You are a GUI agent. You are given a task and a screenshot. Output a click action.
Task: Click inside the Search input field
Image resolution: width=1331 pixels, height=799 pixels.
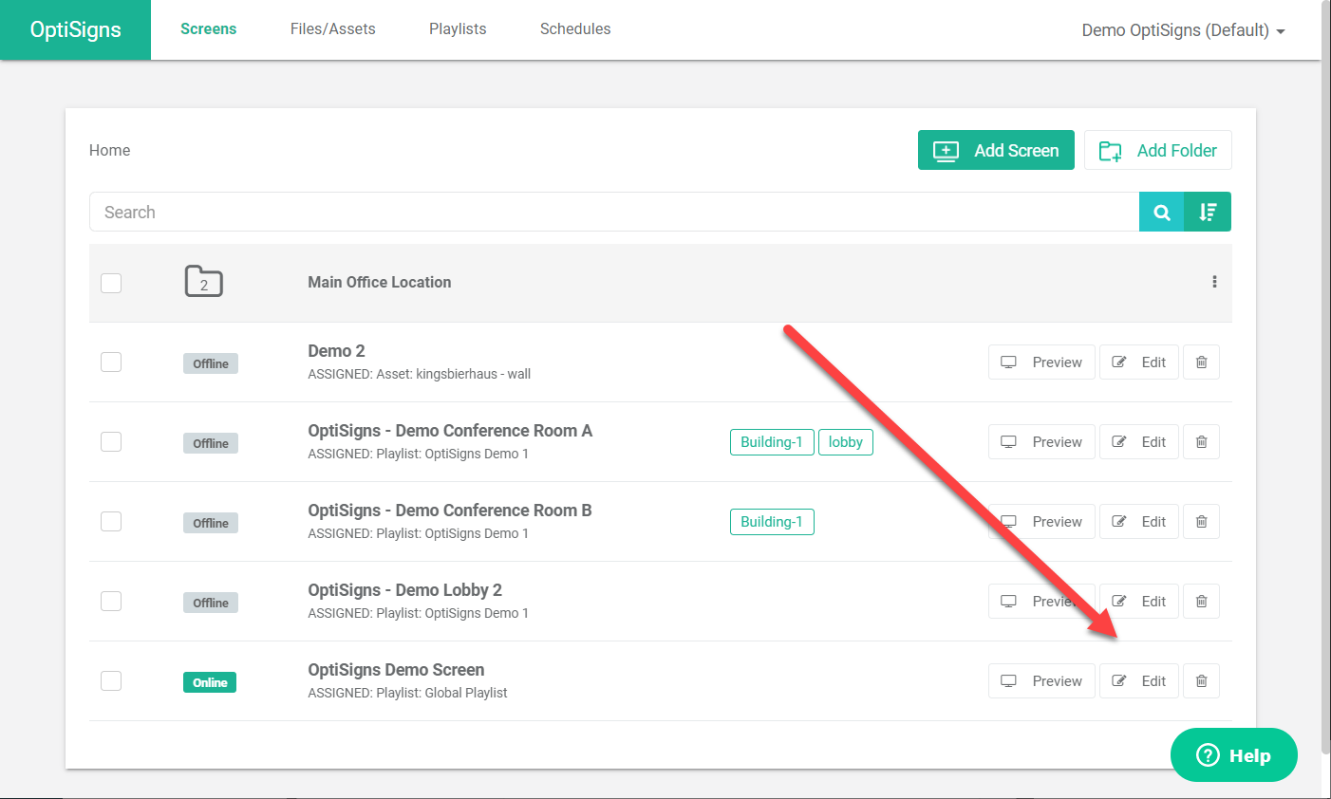(570, 212)
